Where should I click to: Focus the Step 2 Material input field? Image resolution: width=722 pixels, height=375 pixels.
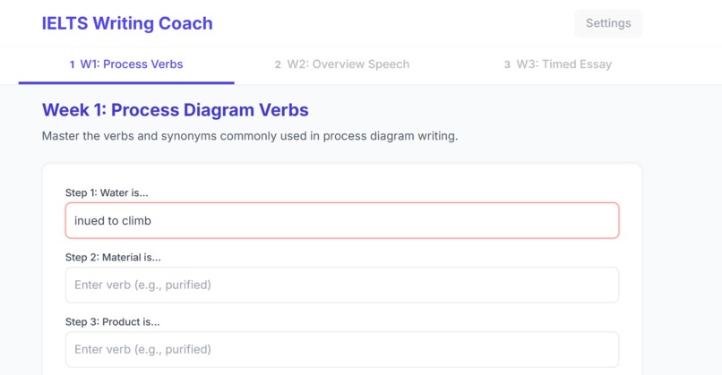(x=342, y=285)
